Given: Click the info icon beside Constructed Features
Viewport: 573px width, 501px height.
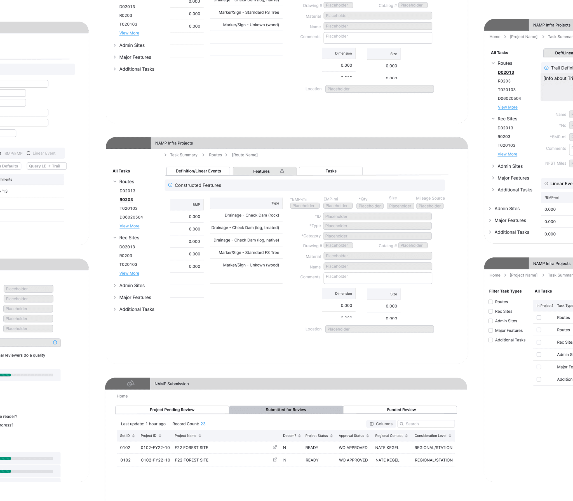Looking at the screenshot, I should pos(170,185).
